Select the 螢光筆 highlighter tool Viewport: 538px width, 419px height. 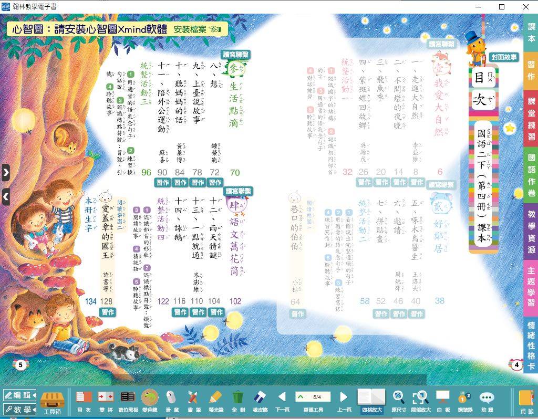click(x=216, y=402)
